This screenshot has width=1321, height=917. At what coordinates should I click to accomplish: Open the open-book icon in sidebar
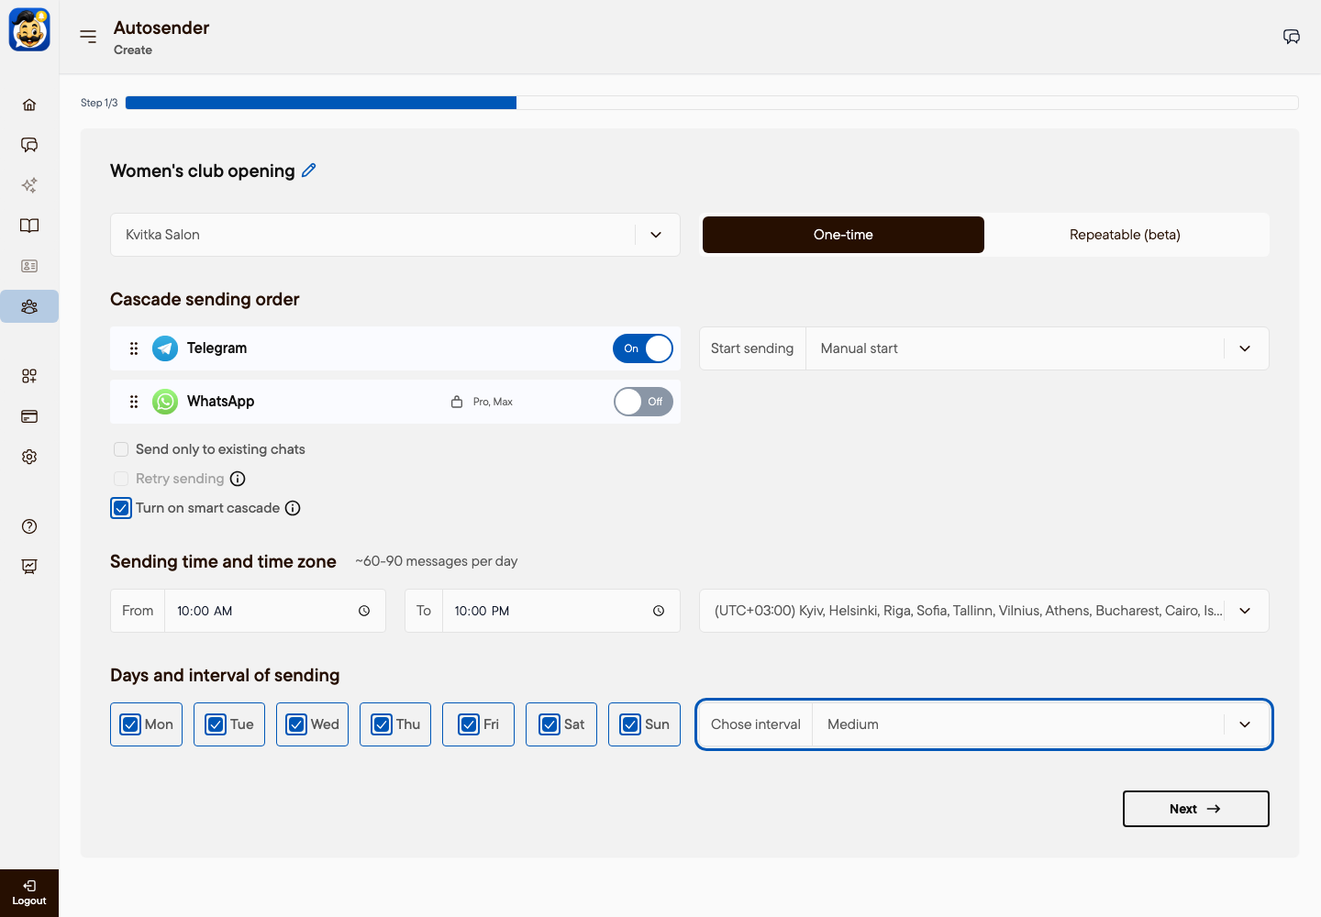[29, 226]
